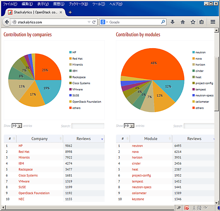The height and width of the screenshot is (211, 220).
Task: Open the bookmarks list icon
Action: tap(201, 22)
